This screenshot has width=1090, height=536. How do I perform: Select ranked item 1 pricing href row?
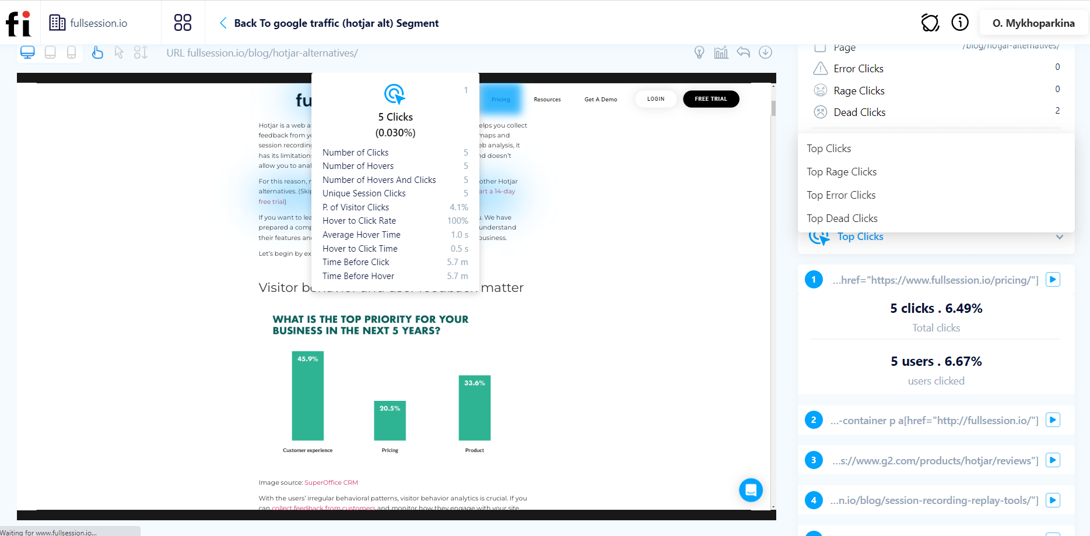[x=935, y=280]
